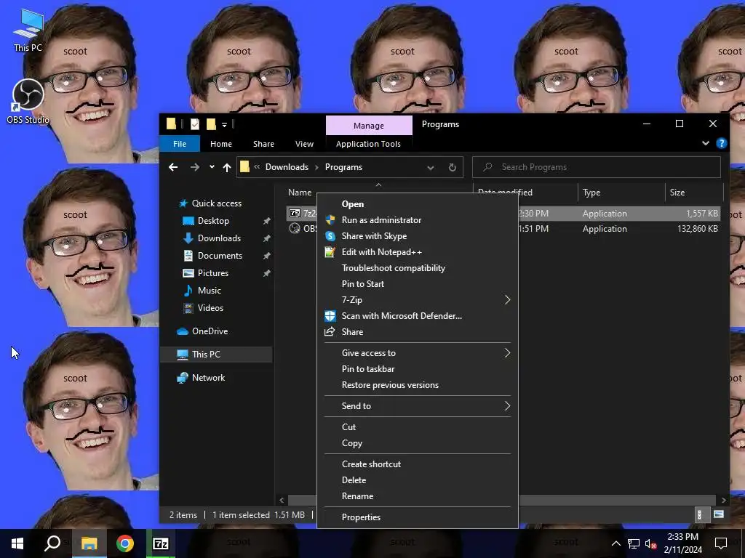Screen dimensions: 745x558
Task: Go up one folder level
Action: tap(227, 167)
